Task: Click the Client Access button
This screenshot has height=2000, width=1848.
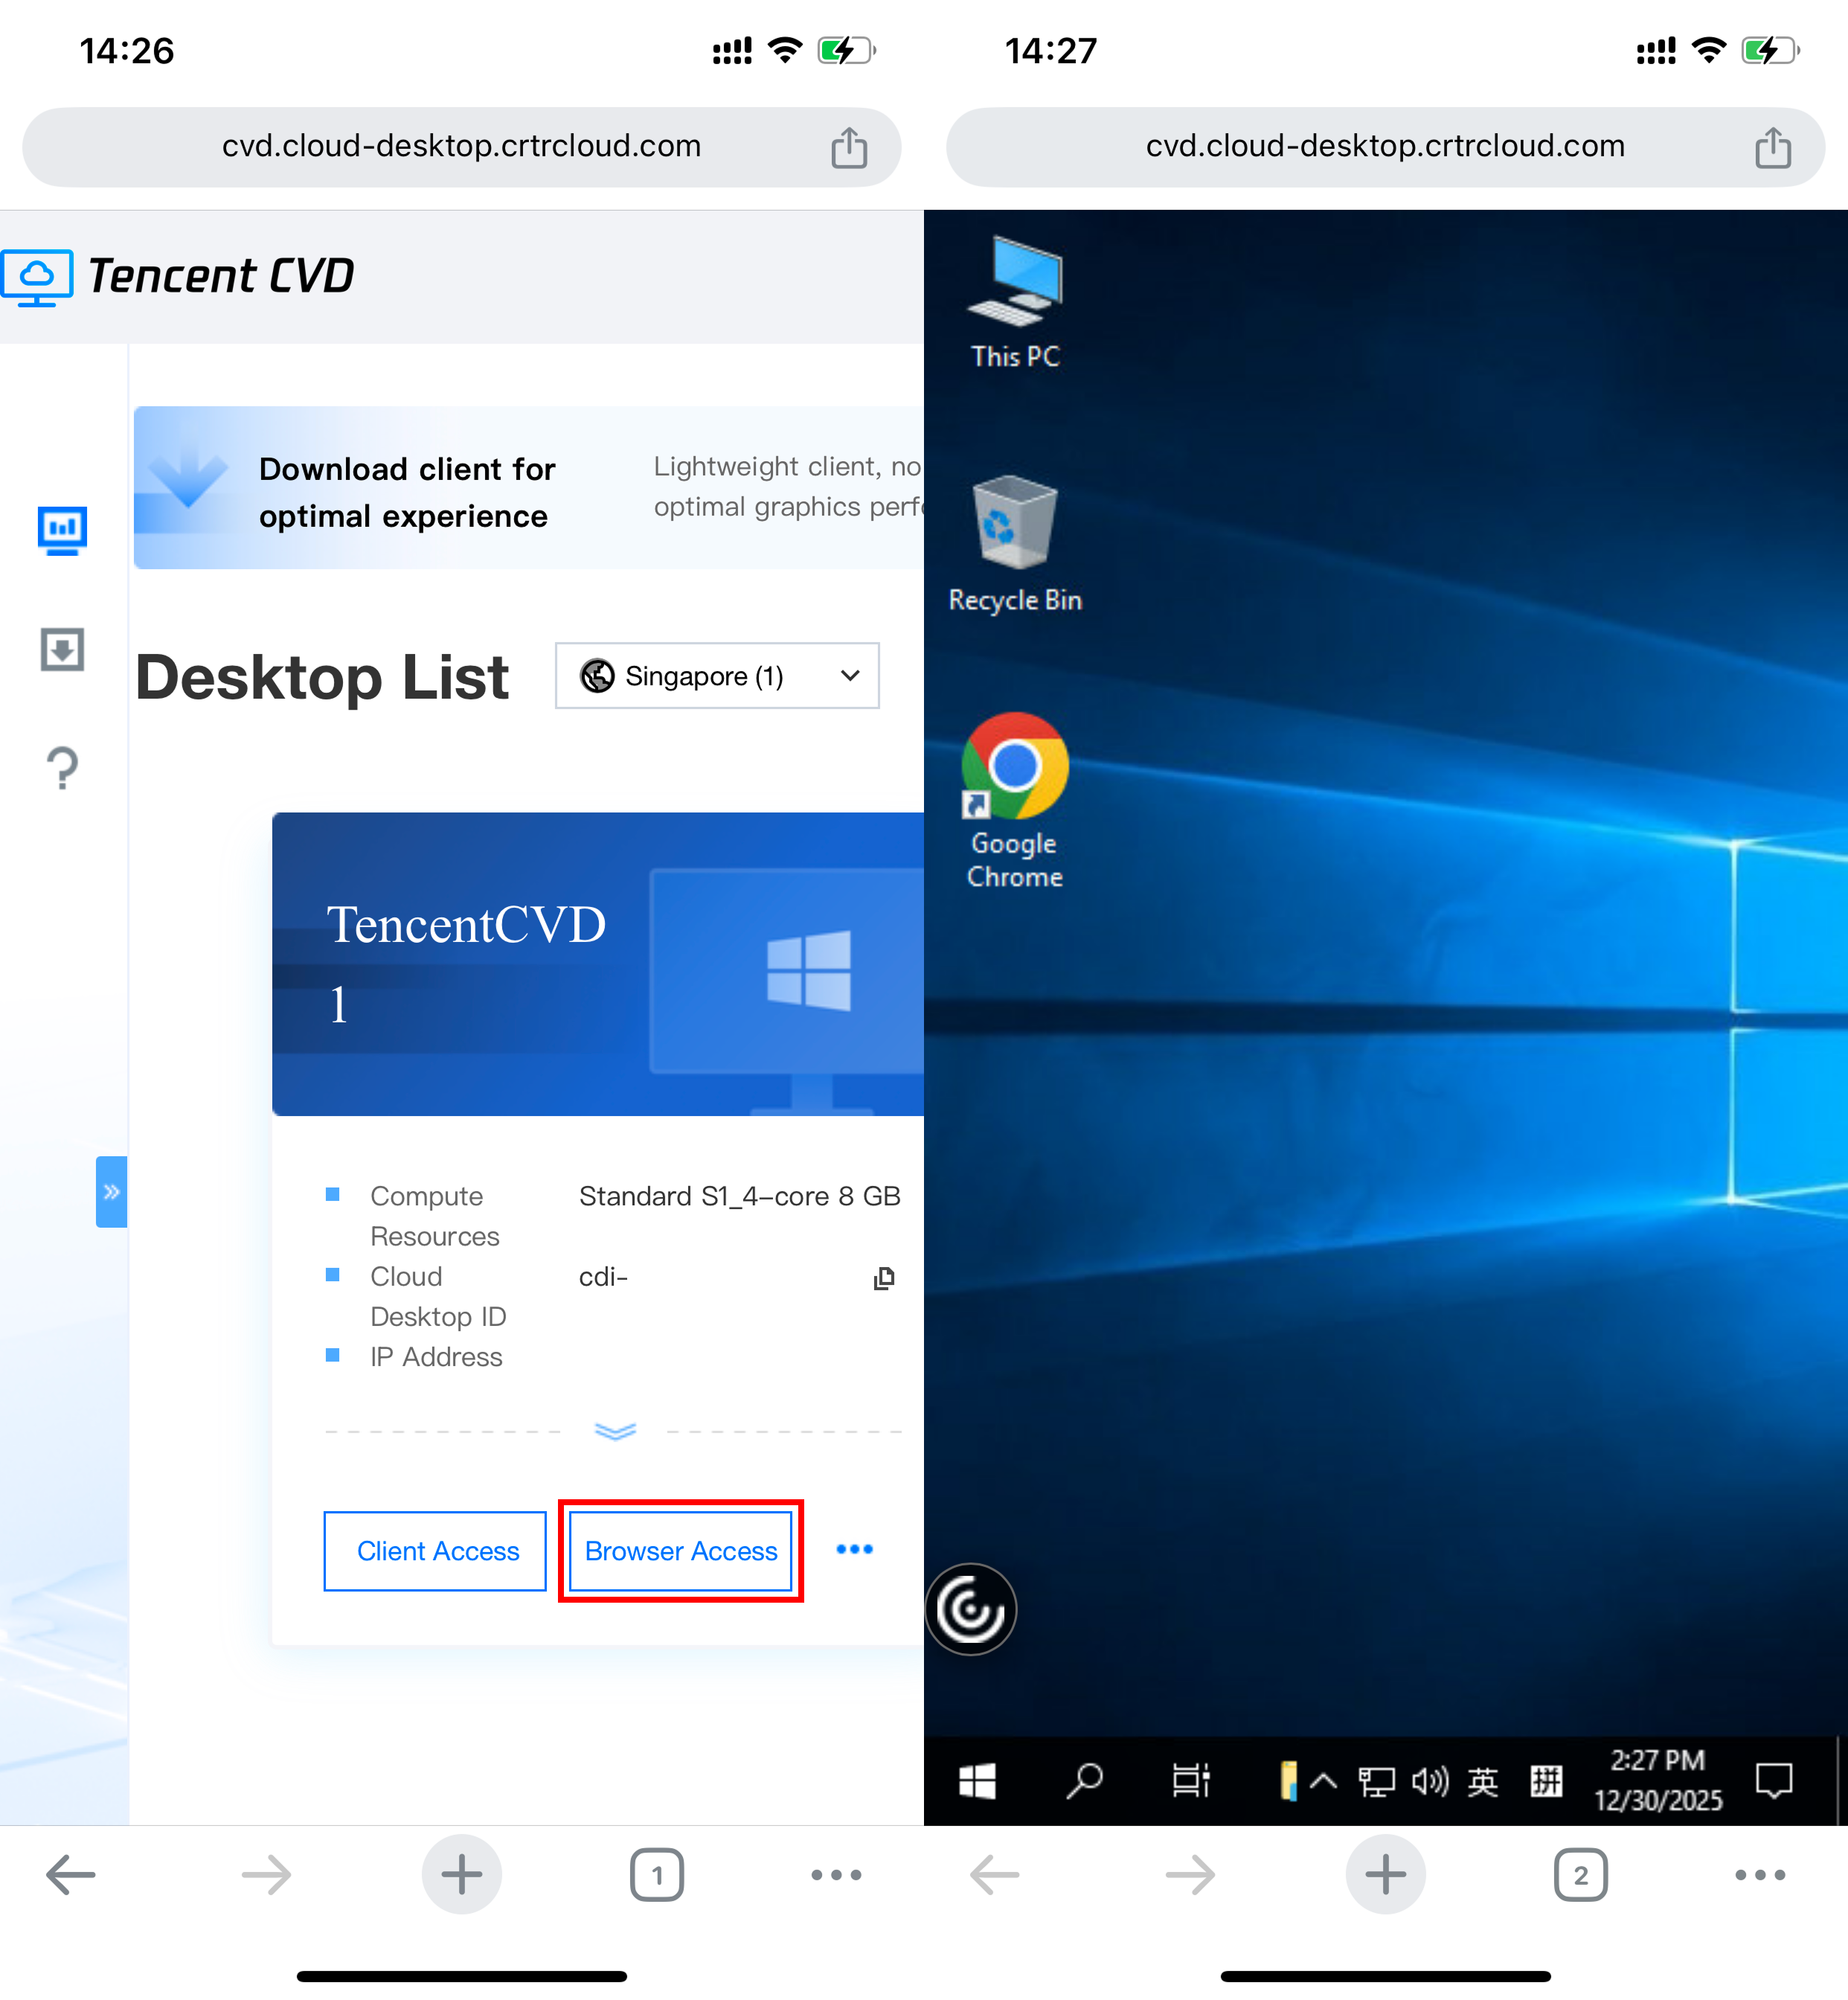Action: coord(436,1550)
